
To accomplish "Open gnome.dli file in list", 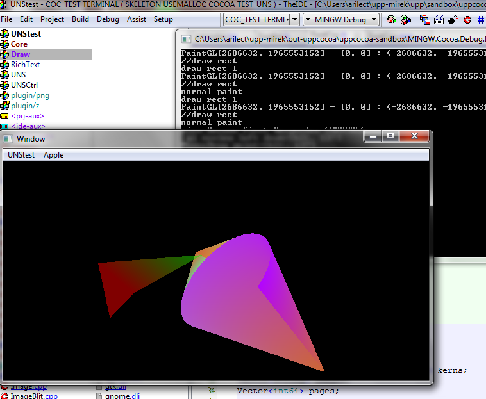I will pyautogui.click(x=122, y=396).
